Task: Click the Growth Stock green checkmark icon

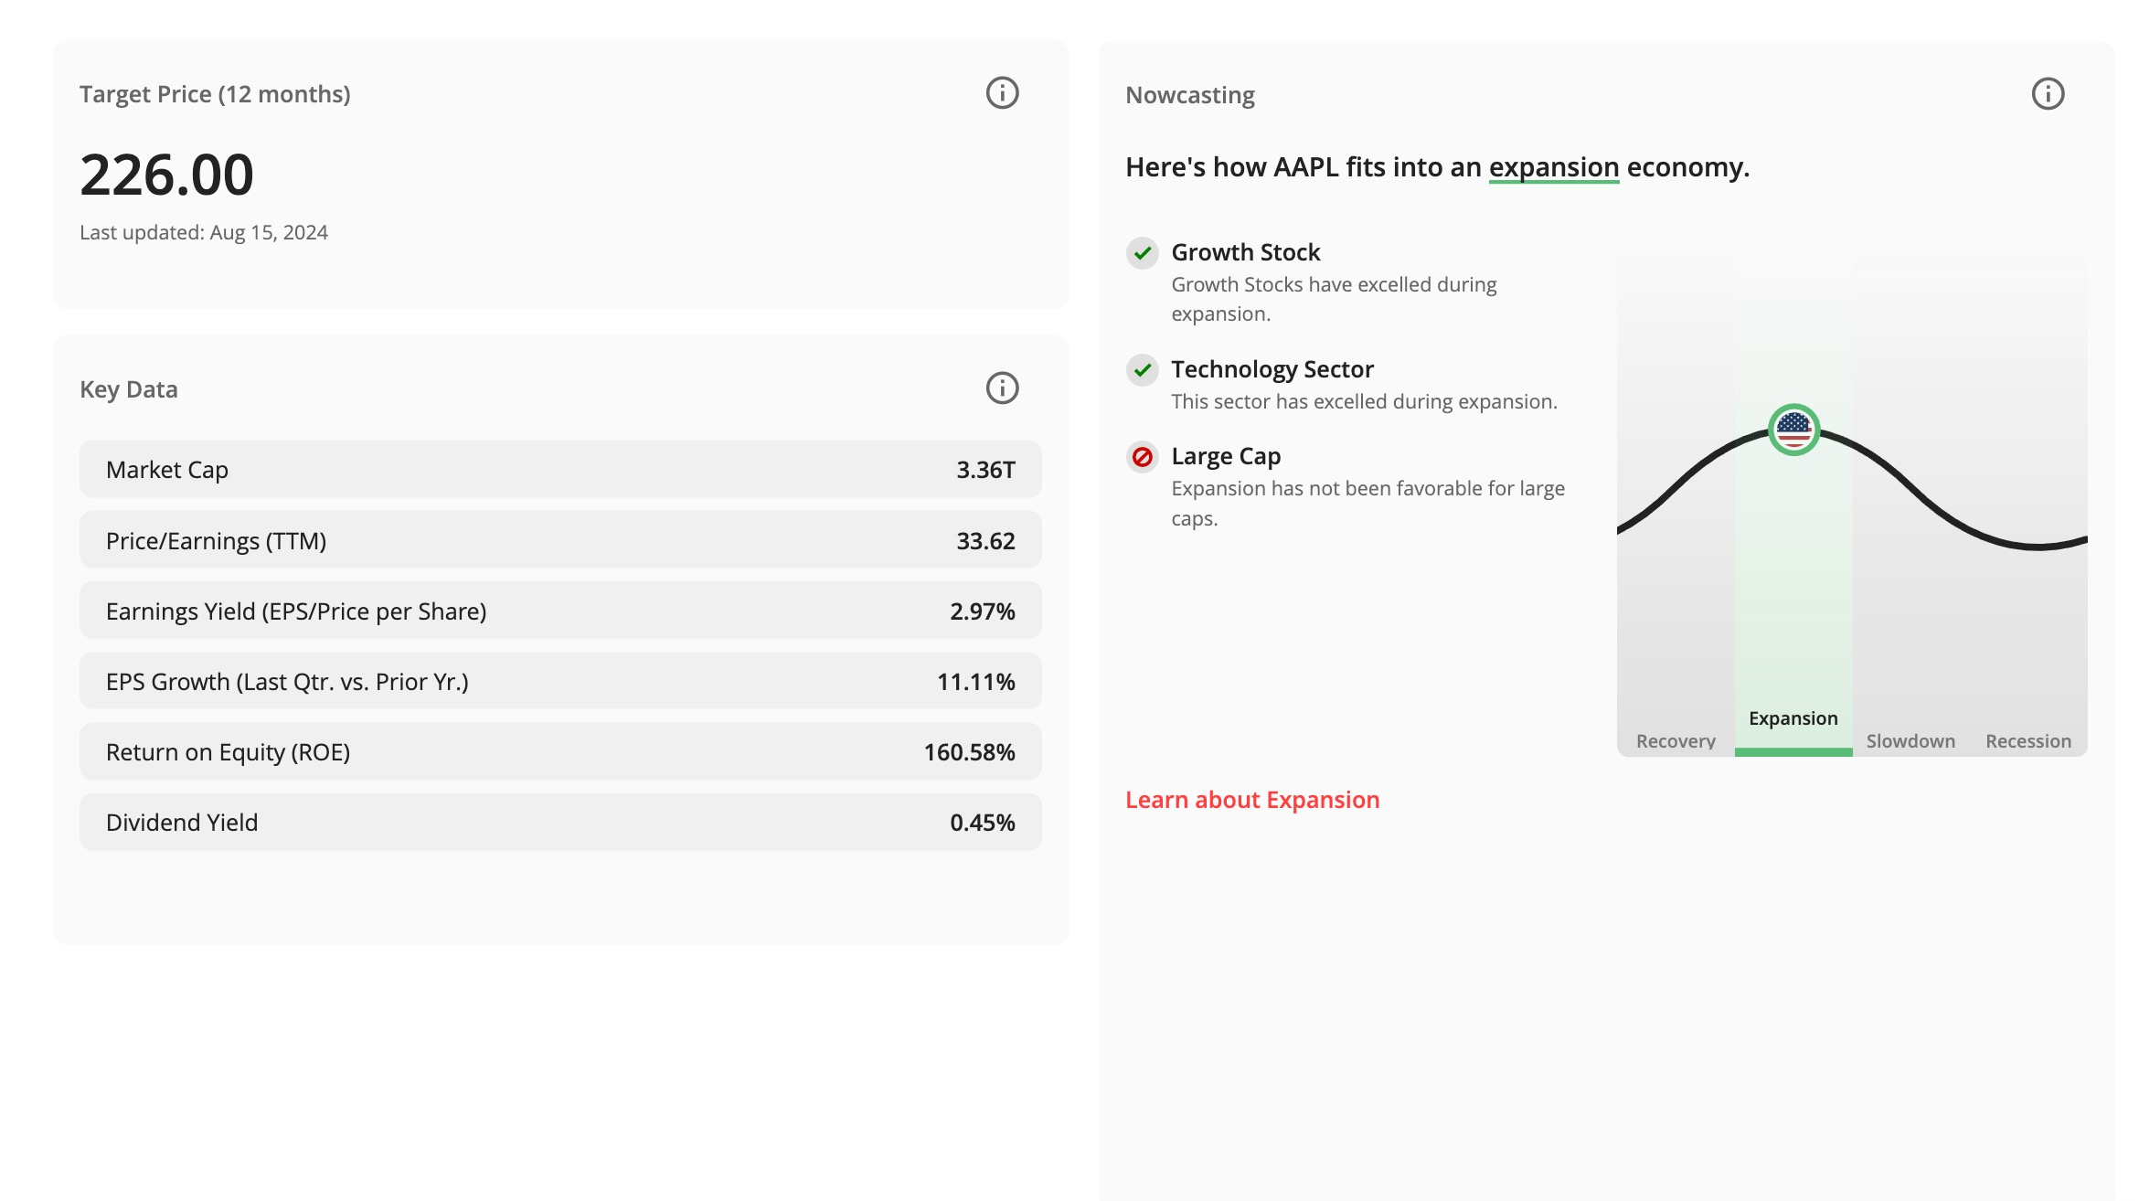Action: (1142, 253)
